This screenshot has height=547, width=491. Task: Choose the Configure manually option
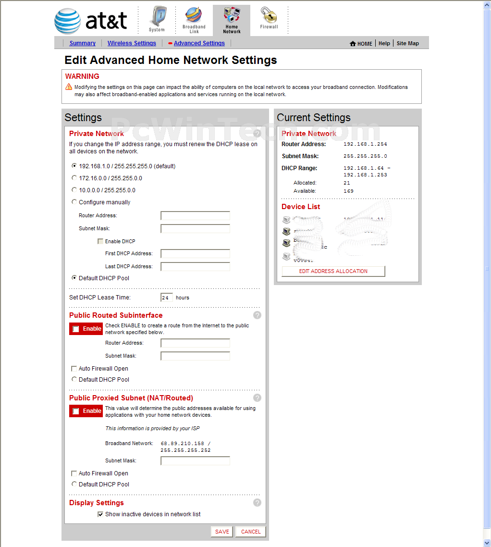click(x=74, y=201)
